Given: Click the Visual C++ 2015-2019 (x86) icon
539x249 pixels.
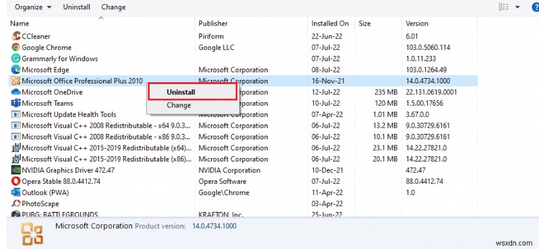Looking at the screenshot, I should click(x=15, y=159).
